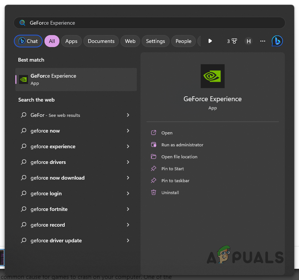Click the Uninstall trash icon
This screenshot has width=299, height=280.
(x=154, y=192)
